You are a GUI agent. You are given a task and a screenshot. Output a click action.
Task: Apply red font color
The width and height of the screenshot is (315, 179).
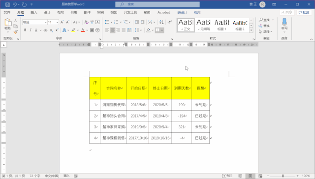click(83, 30)
